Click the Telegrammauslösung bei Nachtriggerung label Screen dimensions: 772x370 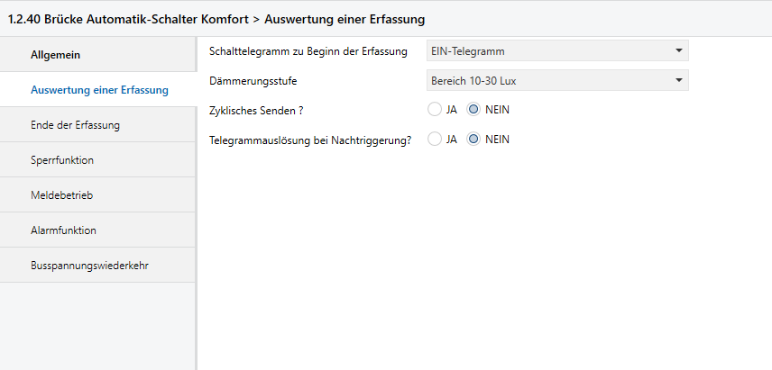pyautogui.click(x=309, y=140)
